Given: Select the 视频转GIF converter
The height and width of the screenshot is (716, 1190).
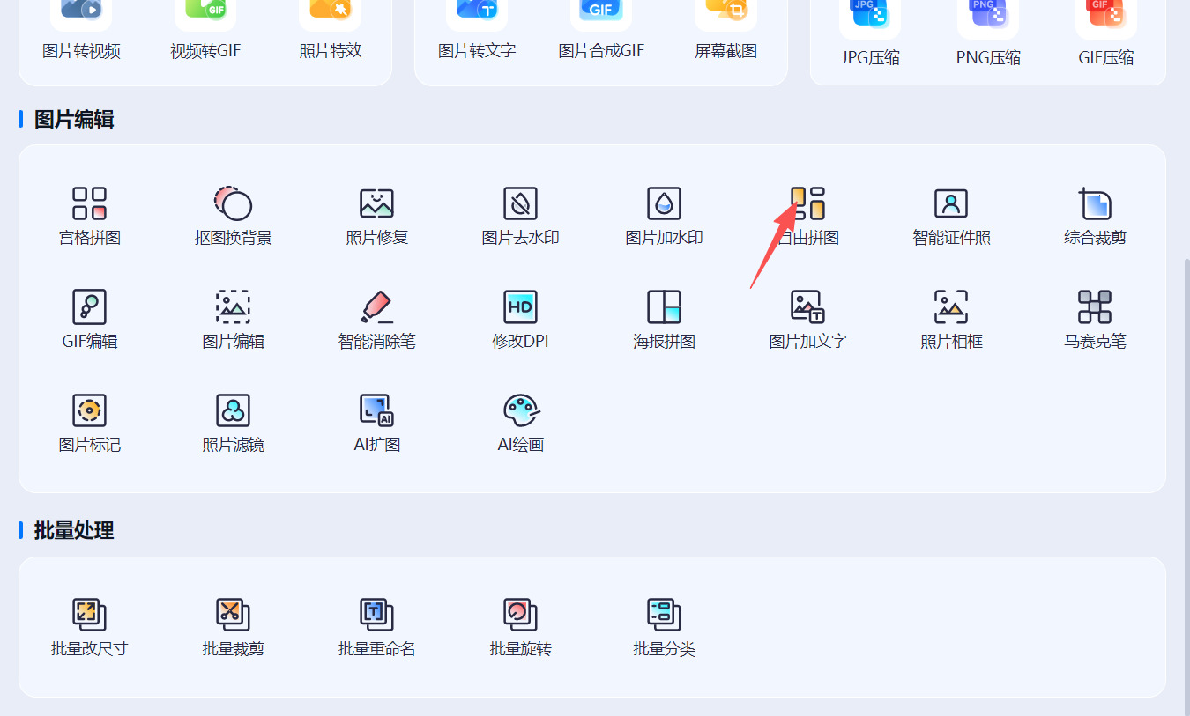Looking at the screenshot, I should [x=205, y=31].
